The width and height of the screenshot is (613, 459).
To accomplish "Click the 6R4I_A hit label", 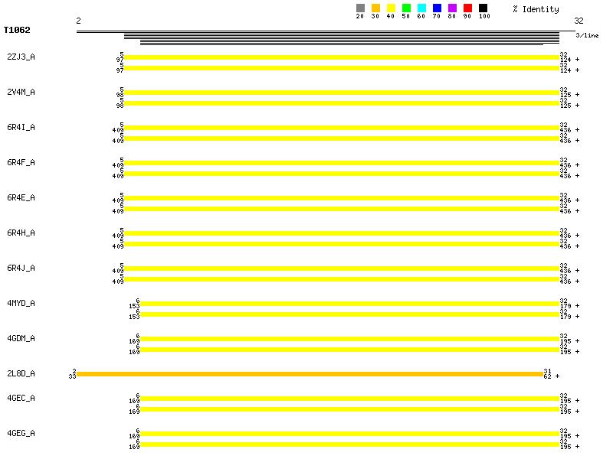I will click(x=21, y=127).
